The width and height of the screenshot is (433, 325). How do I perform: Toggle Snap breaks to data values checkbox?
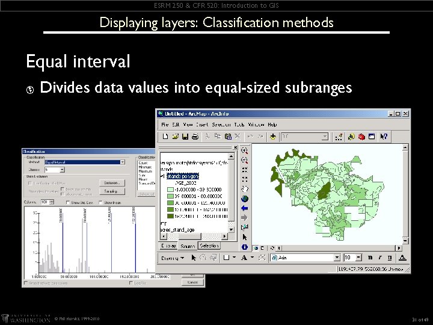pos(26,283)
